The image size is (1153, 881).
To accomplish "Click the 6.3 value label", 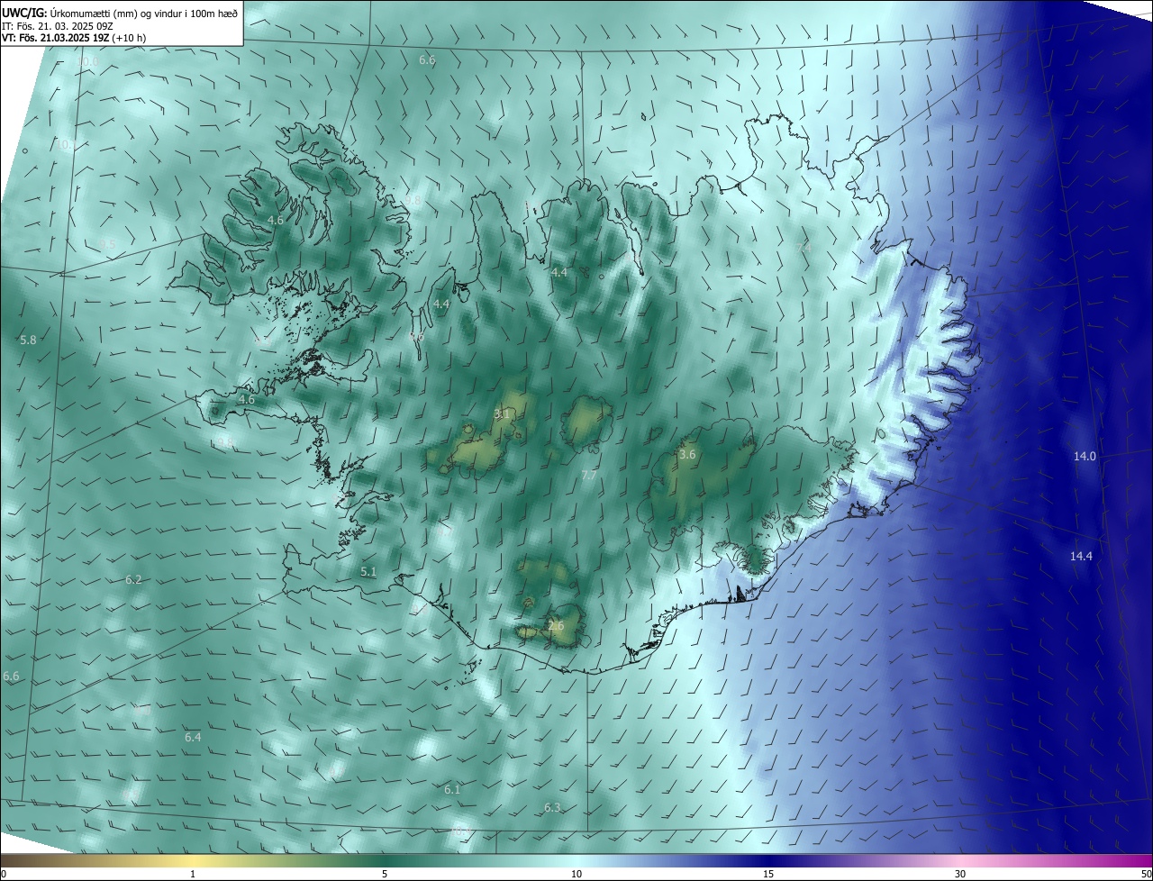I will click(552, 808).
